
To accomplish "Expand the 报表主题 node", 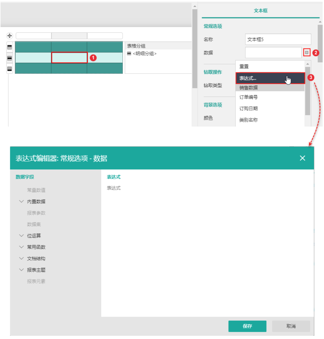I will click(21, 270).
